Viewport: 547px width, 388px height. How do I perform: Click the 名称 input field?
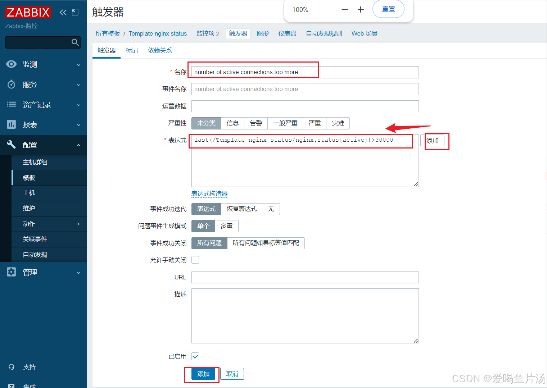[305, 72]
